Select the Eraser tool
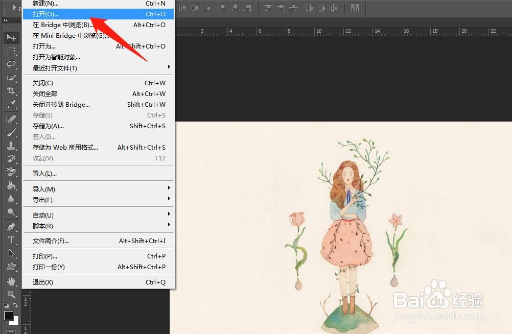 tap(11, 172)
